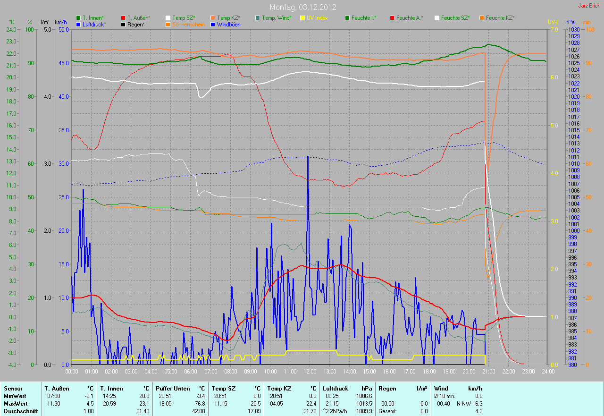Click the Feuchte KZ* legend label
The width and height of the screenshot is (604, 416).
500,18
